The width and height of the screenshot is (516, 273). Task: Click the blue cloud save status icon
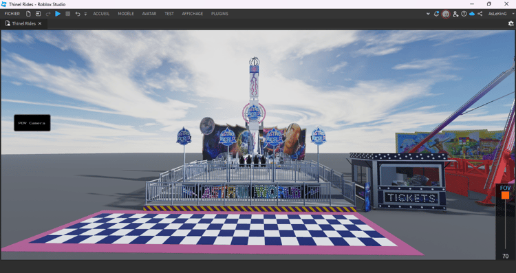pyautogui.click(x=472, y=14)
